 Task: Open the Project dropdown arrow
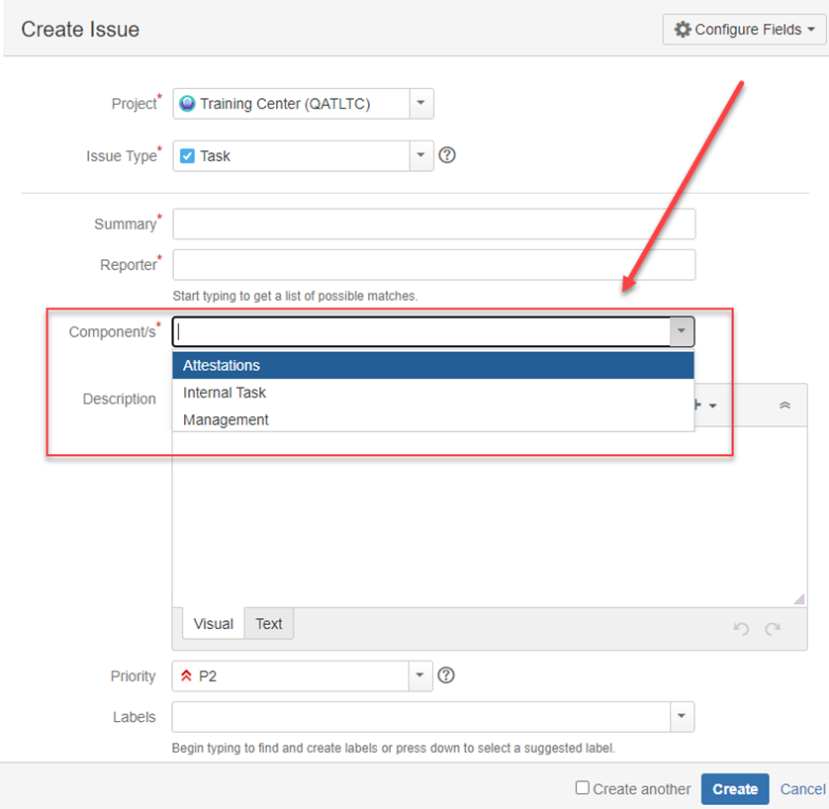420,104
